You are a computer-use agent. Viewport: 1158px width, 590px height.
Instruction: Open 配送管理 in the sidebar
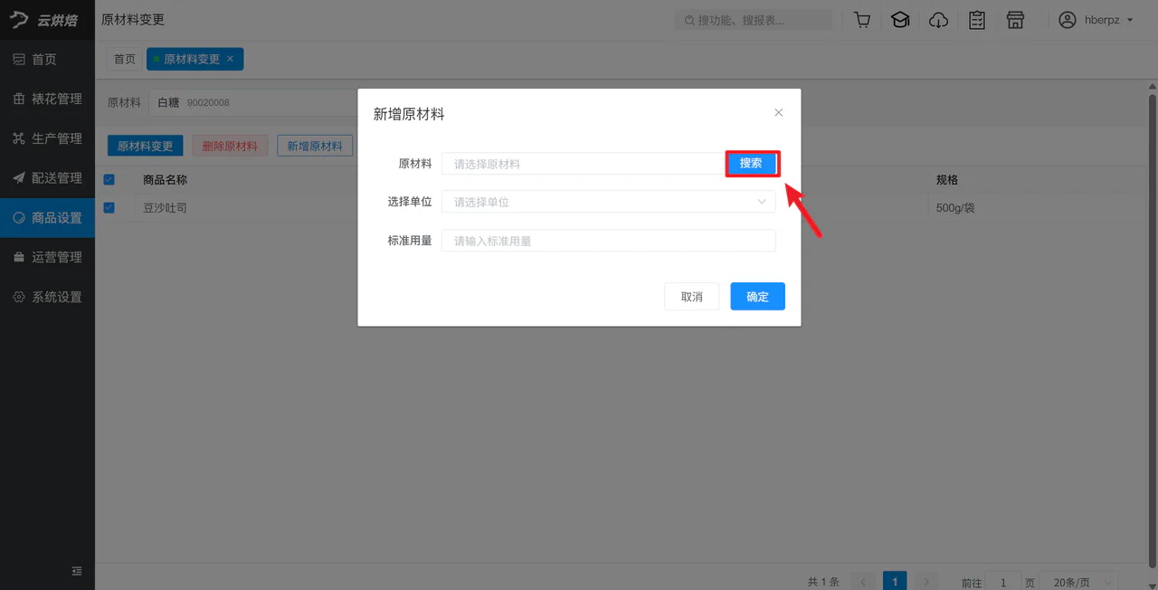[x=47, y=178]
